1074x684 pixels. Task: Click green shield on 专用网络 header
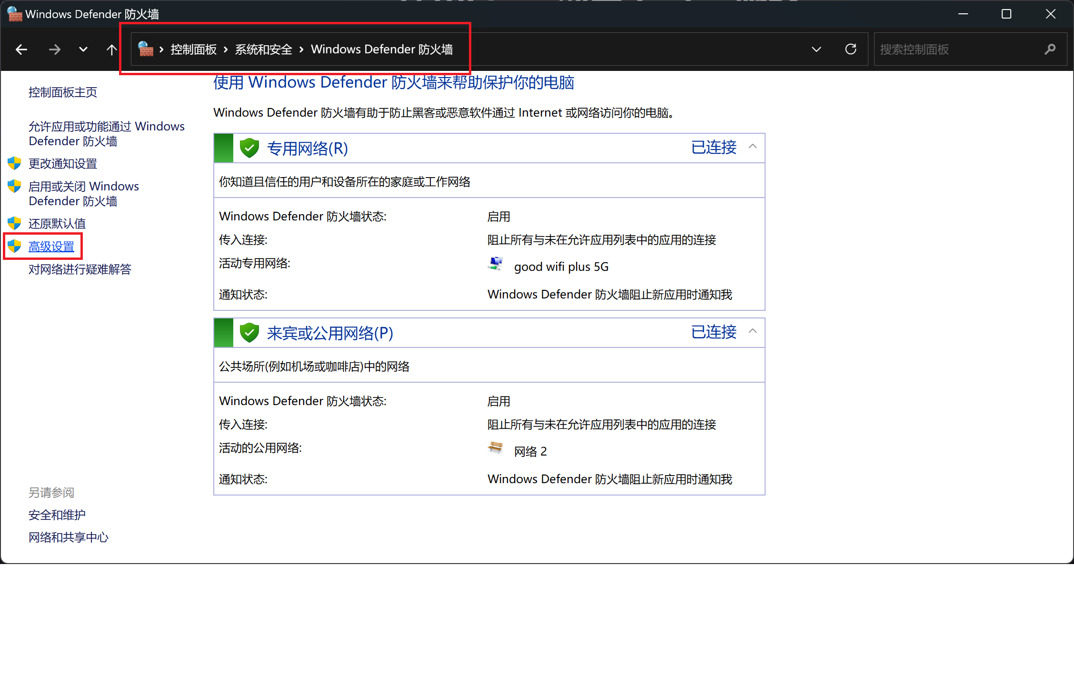coord(249,148)
